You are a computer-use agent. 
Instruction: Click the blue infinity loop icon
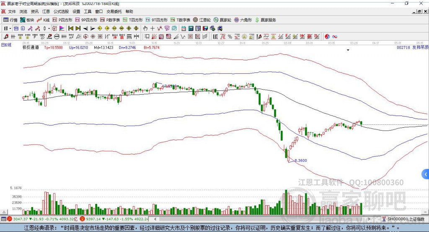[334, 36]
